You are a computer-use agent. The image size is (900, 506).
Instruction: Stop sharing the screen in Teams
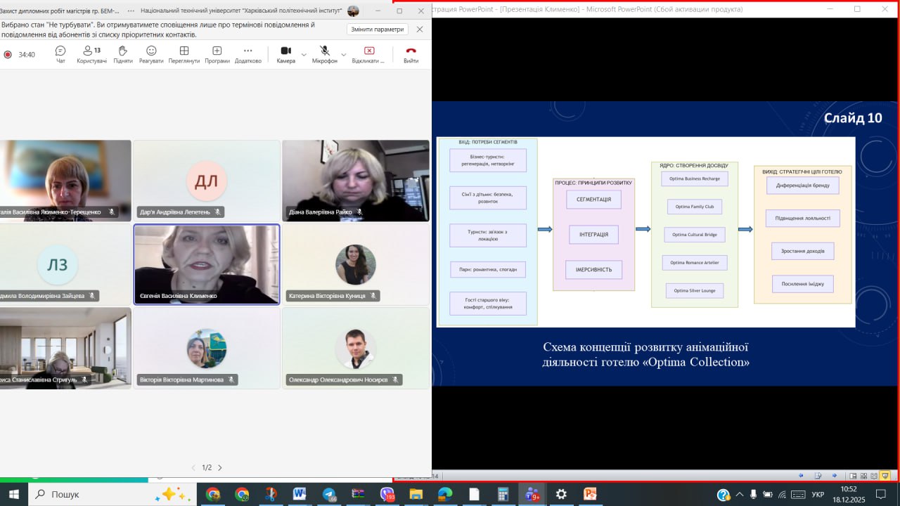coord(369,54)
